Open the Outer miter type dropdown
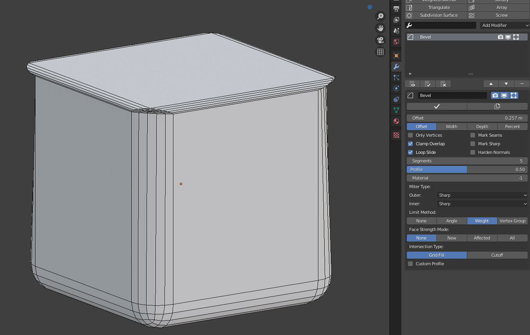 coord(482,195)
